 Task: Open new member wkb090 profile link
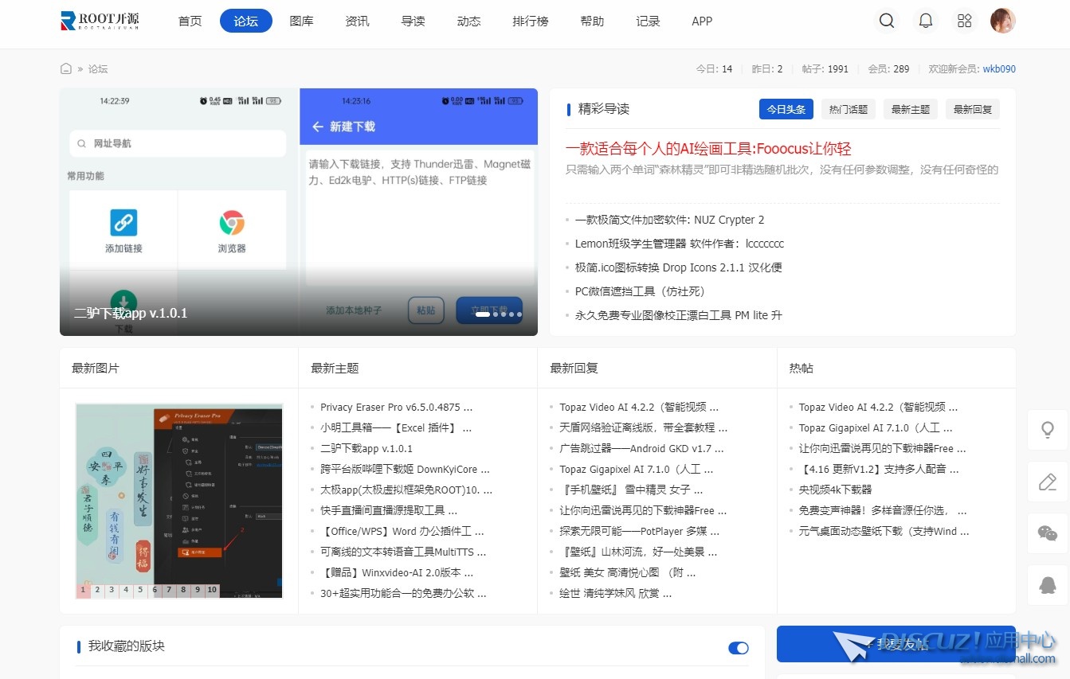pos(999,69)
